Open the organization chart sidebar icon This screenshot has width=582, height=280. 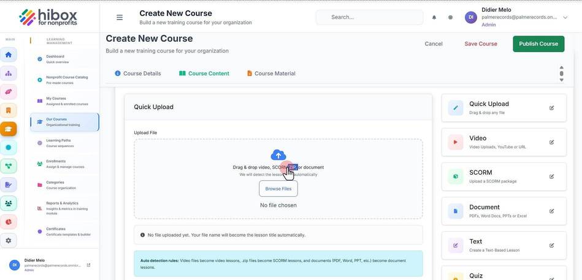click(x=9, y=73)
